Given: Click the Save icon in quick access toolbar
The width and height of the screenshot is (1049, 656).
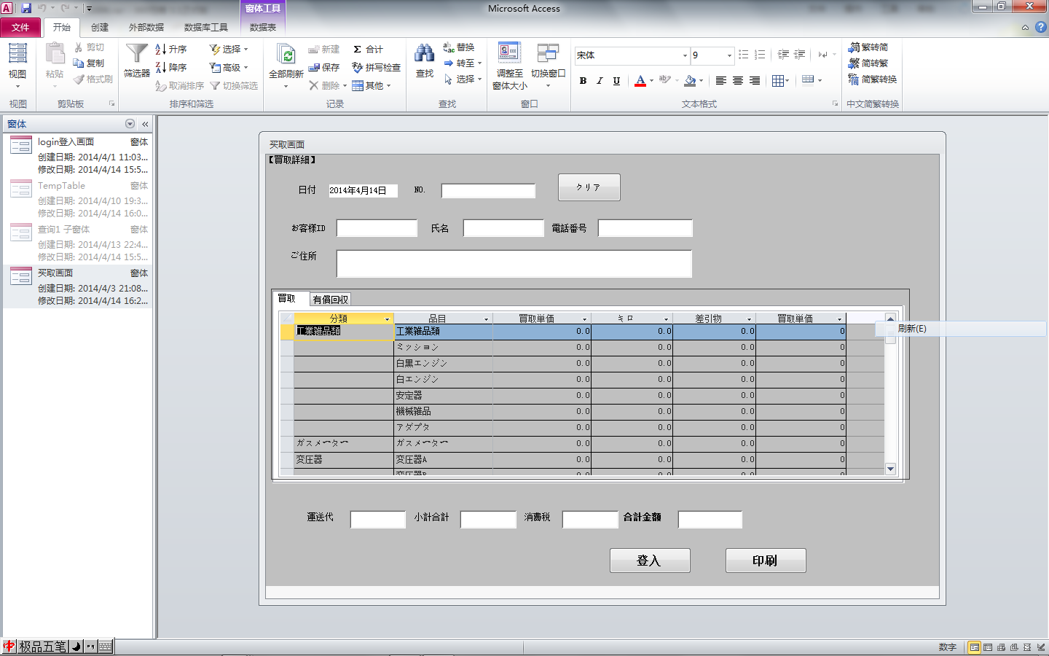Looking at the screenshot, I should click(x=26, y=8).
